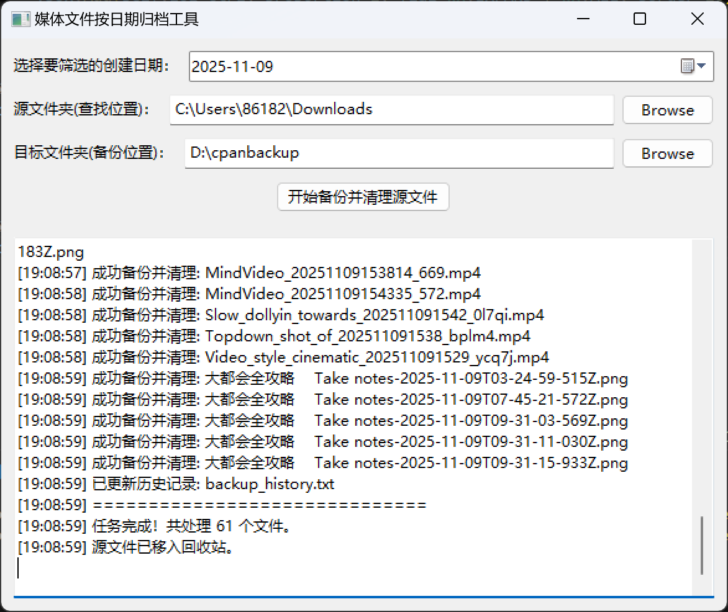Click the application icon in the title bar
The width and height of the screenshot is (728, 612).
pos(19,19)
